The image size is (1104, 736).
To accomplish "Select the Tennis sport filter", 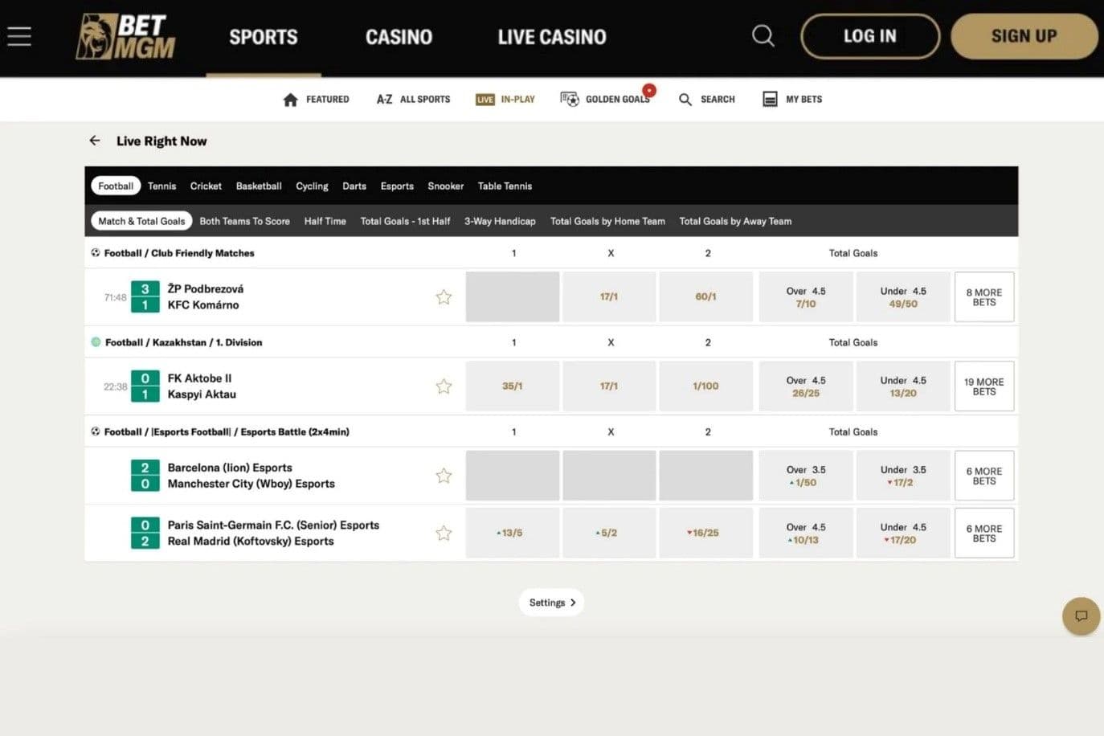I will pyautogui.click(x=162, y=186).
